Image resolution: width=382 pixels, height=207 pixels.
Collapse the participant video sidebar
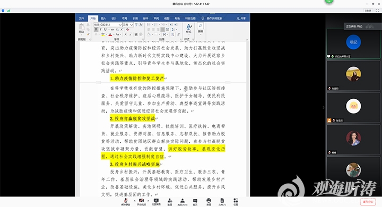pos(323,107)
